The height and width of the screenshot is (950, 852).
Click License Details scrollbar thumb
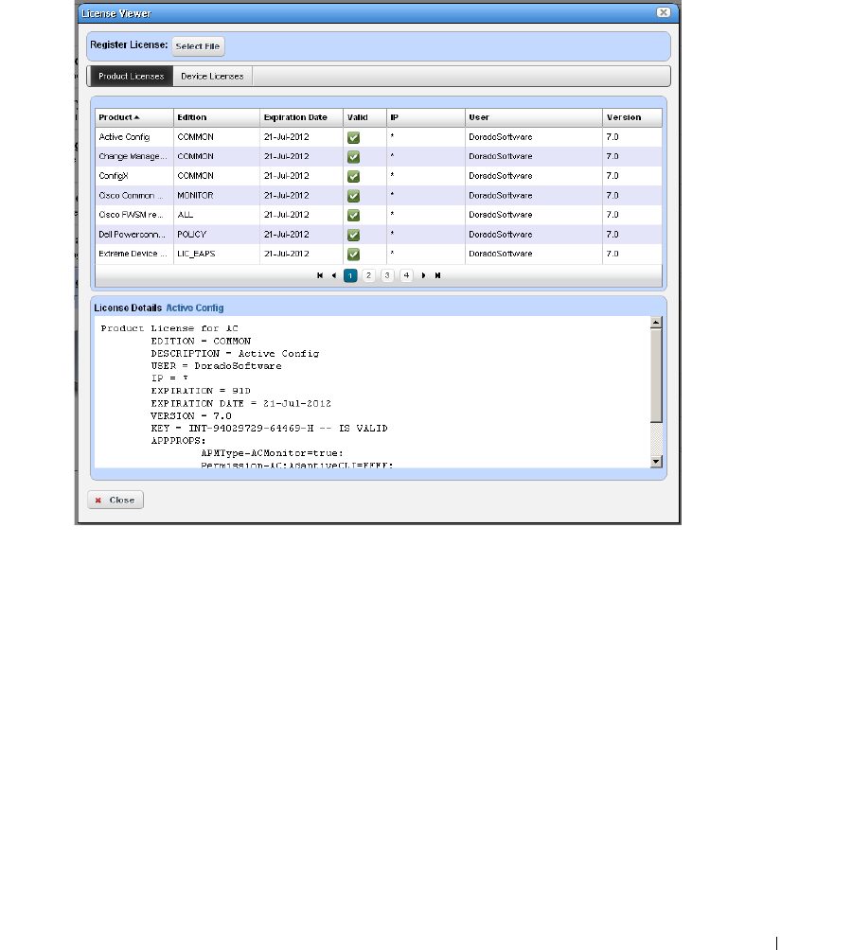656,375
